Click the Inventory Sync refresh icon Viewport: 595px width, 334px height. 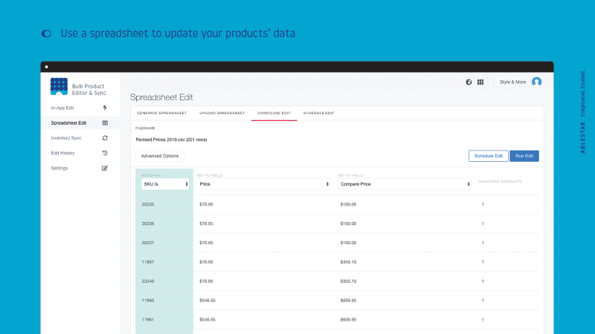click(x=105, y=138)
